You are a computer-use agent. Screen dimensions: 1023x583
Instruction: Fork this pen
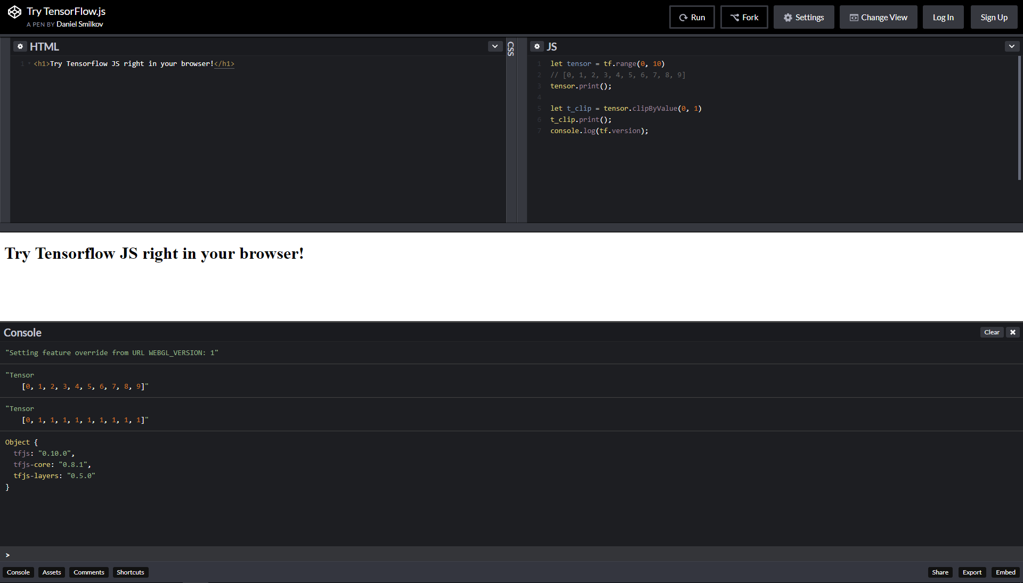[x=744, y=18]
